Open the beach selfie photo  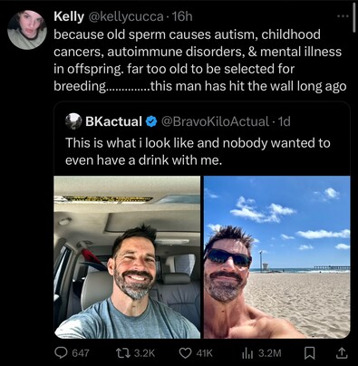[x=277, y=257]
